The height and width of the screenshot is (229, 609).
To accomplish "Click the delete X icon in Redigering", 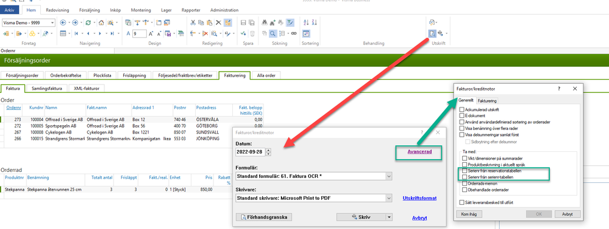I will (x=219, y=23).
